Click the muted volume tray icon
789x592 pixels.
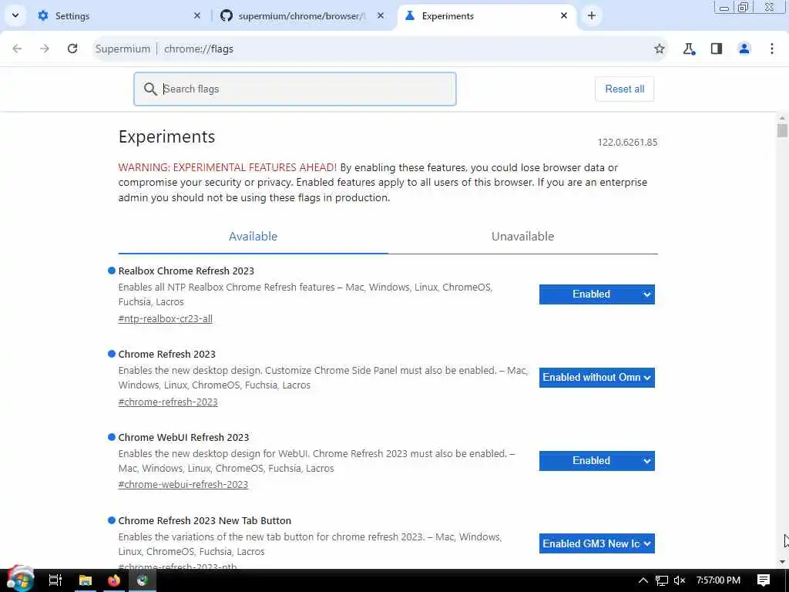pos(680,580)
